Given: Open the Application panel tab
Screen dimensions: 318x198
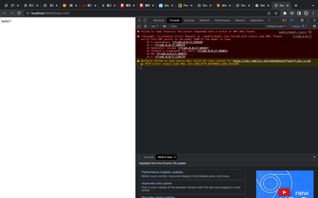Looking at the screenshot, I should click(257, 20).
